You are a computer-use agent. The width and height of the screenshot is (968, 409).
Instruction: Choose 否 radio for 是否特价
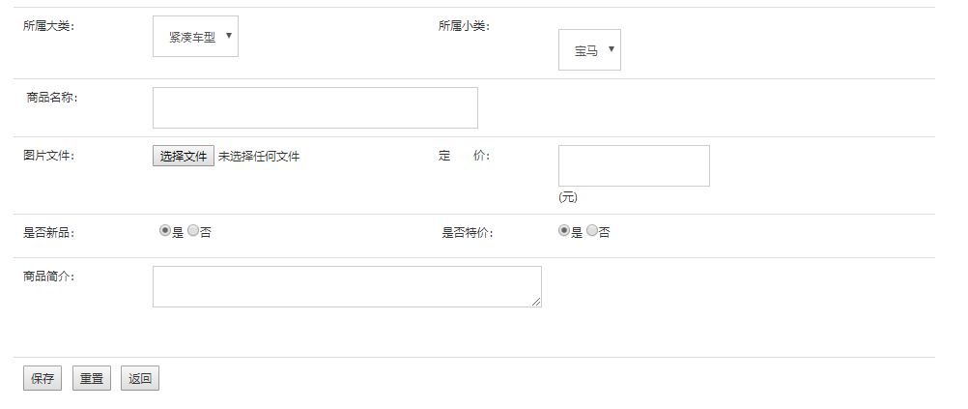(x=592, y=231)
